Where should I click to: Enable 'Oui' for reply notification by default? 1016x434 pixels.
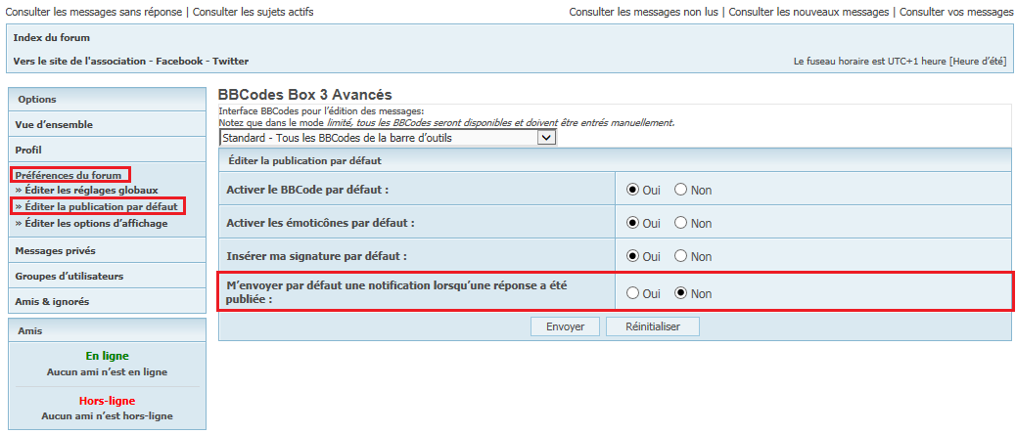632,293
